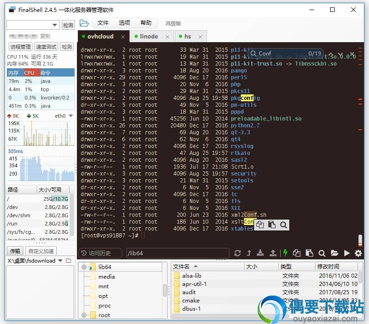Click the search icon in the bottom terminal toolbar
The width and height of the screenshot is (369, 324).
pyautogui.click(x=322, y=253)
